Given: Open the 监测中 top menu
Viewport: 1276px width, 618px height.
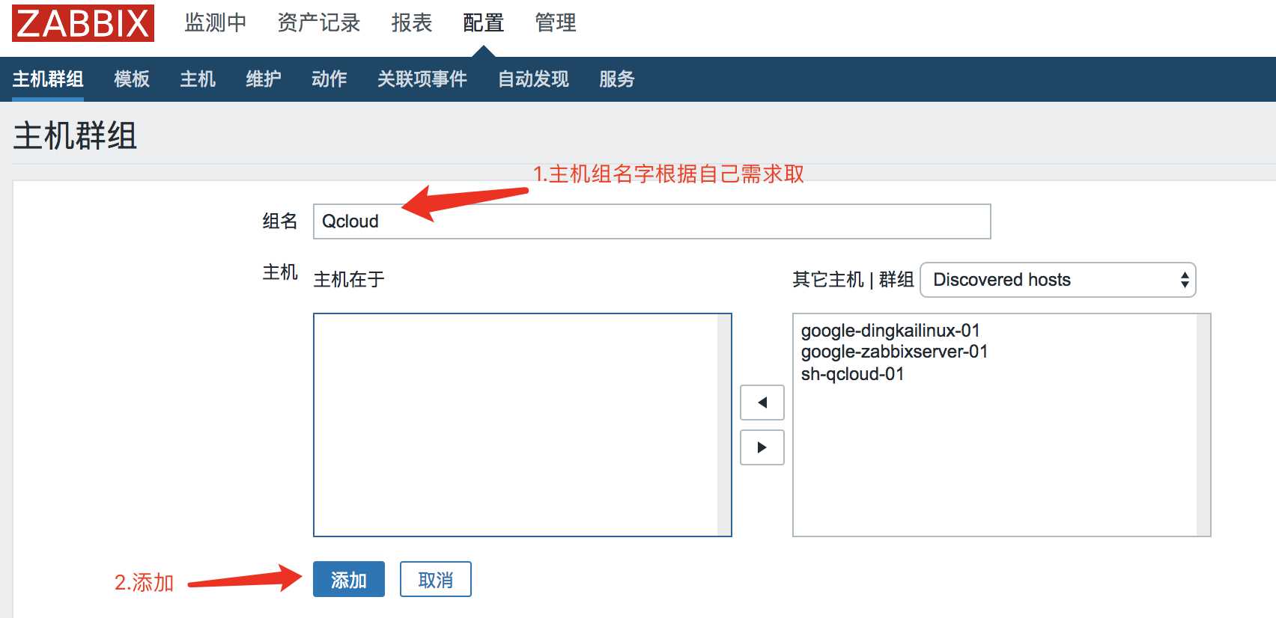Looking at the screenshot, I should [216, 23].
